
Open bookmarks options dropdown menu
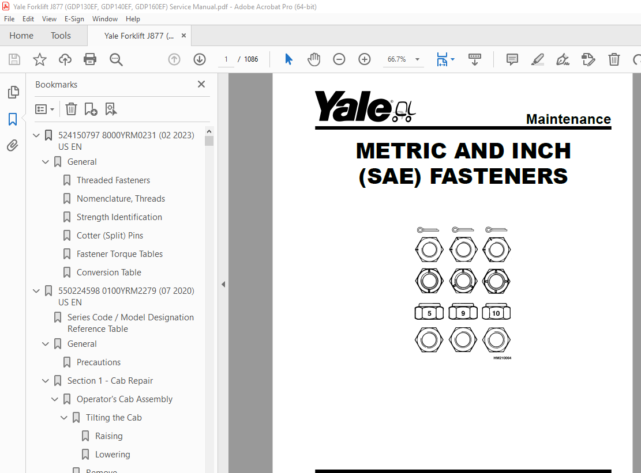44,109
